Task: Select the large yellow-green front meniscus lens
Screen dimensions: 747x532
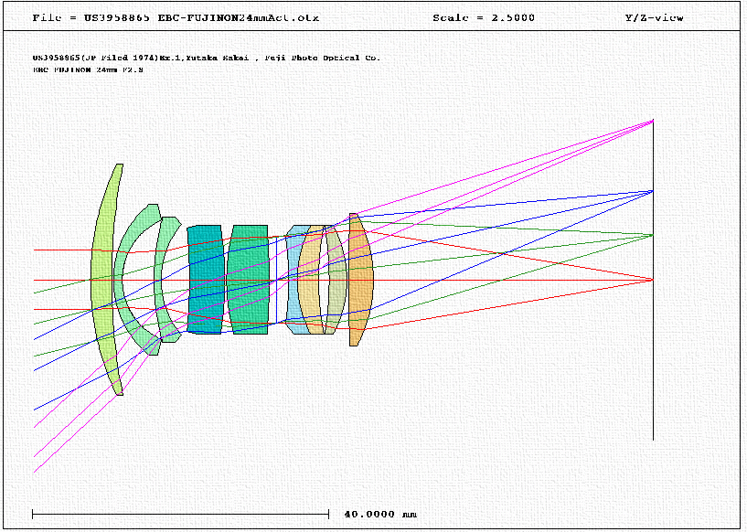Action: click(x=102, y=280)
